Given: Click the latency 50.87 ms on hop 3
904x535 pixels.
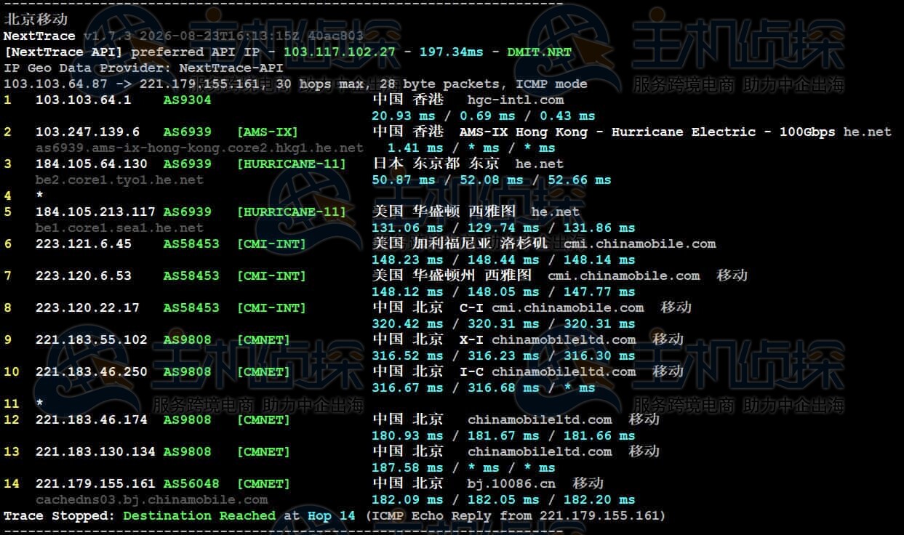Looking at the screenshot, I should [404, 180].
